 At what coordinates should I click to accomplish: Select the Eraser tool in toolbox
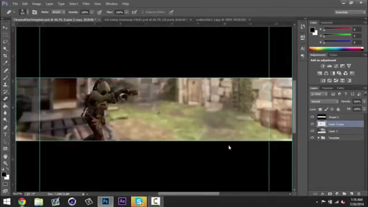coord(5,99)
